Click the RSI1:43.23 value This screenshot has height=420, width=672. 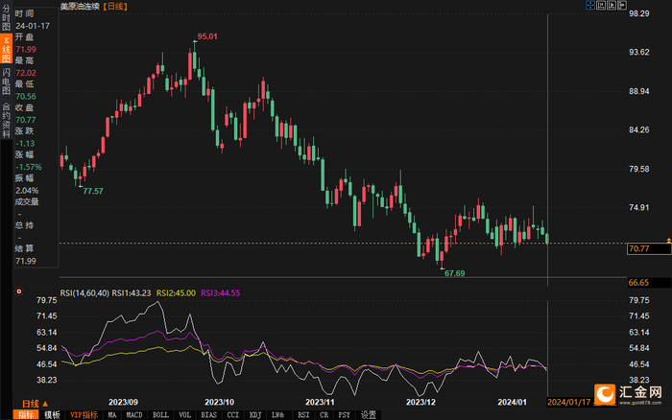[132, 293]
